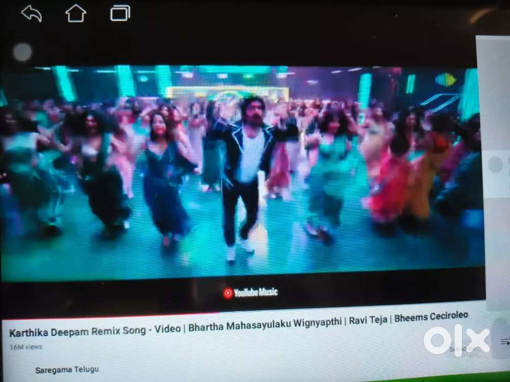Tap the grey circle on right panel
This screenshot has height=382, width=510.
click(495, 165)
